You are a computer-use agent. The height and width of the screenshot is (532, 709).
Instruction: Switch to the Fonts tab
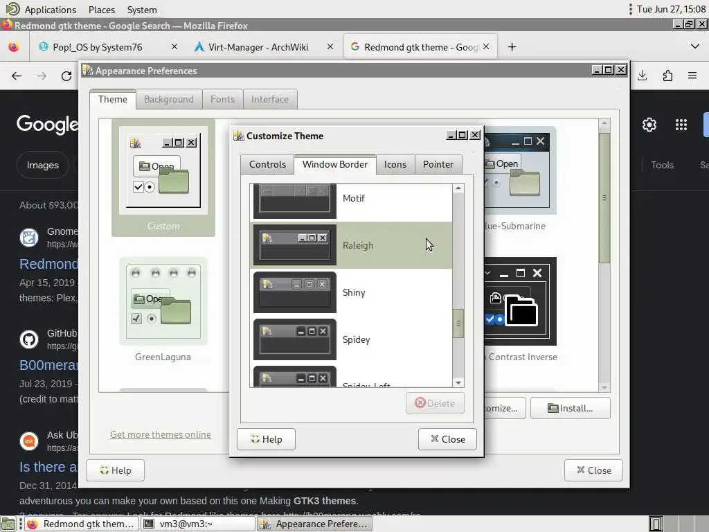222,99
